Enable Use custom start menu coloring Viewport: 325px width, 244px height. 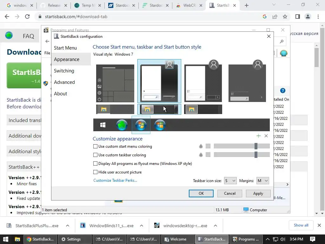pyautogui.click(x=95, y=146)
